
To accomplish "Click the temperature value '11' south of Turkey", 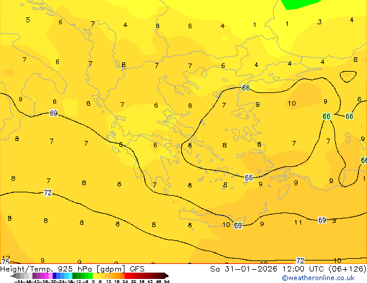I will [x=298, y=222].
